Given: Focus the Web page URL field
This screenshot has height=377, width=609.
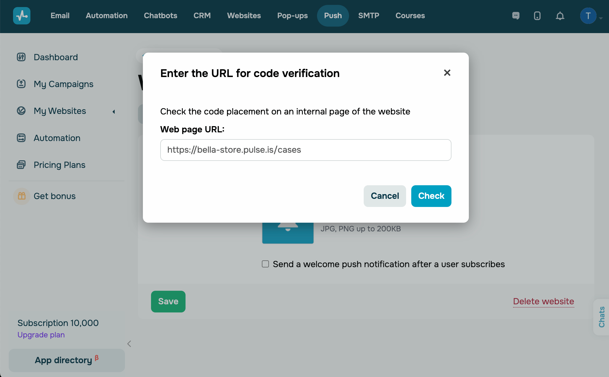Looking at the screenshot, I should [306, 150].
